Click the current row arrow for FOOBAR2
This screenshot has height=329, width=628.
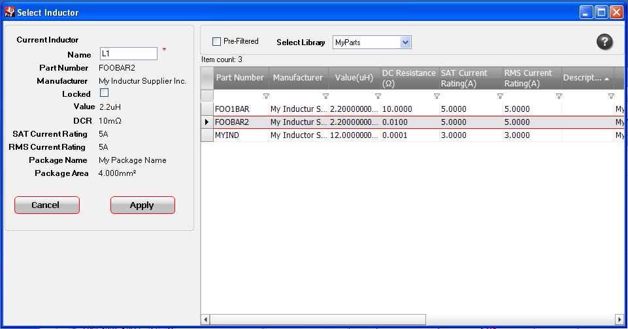point(207,122)
